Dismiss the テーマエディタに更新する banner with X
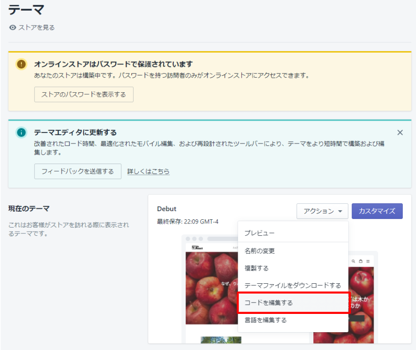Image resolution: width=416 pixels, height=350 pixels. (400, 133)
